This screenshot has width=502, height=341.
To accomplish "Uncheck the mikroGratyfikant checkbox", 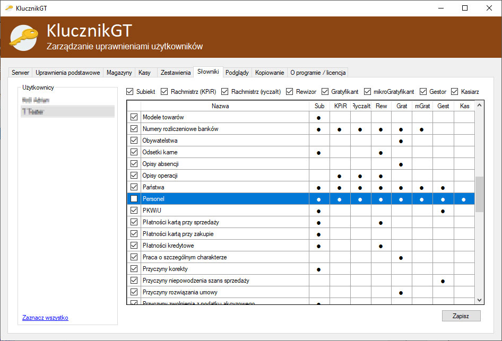I will point(367,92).
